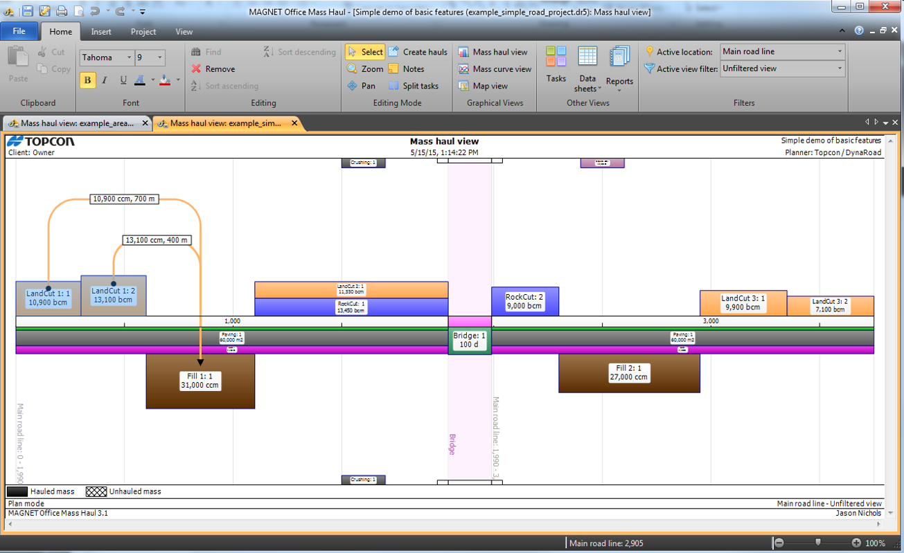Switch to the Project ribbon tab

143,31
